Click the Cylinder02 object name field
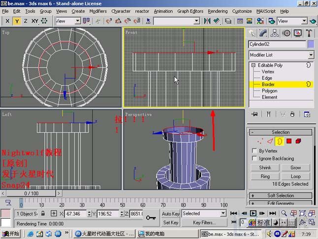This screenshot has height=239, width=318. 277,44
